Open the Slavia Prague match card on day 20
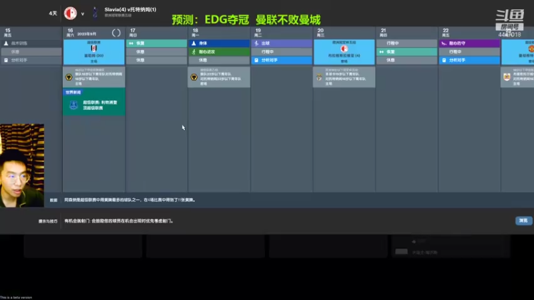 pyautogui.click(x=344, y=52)
